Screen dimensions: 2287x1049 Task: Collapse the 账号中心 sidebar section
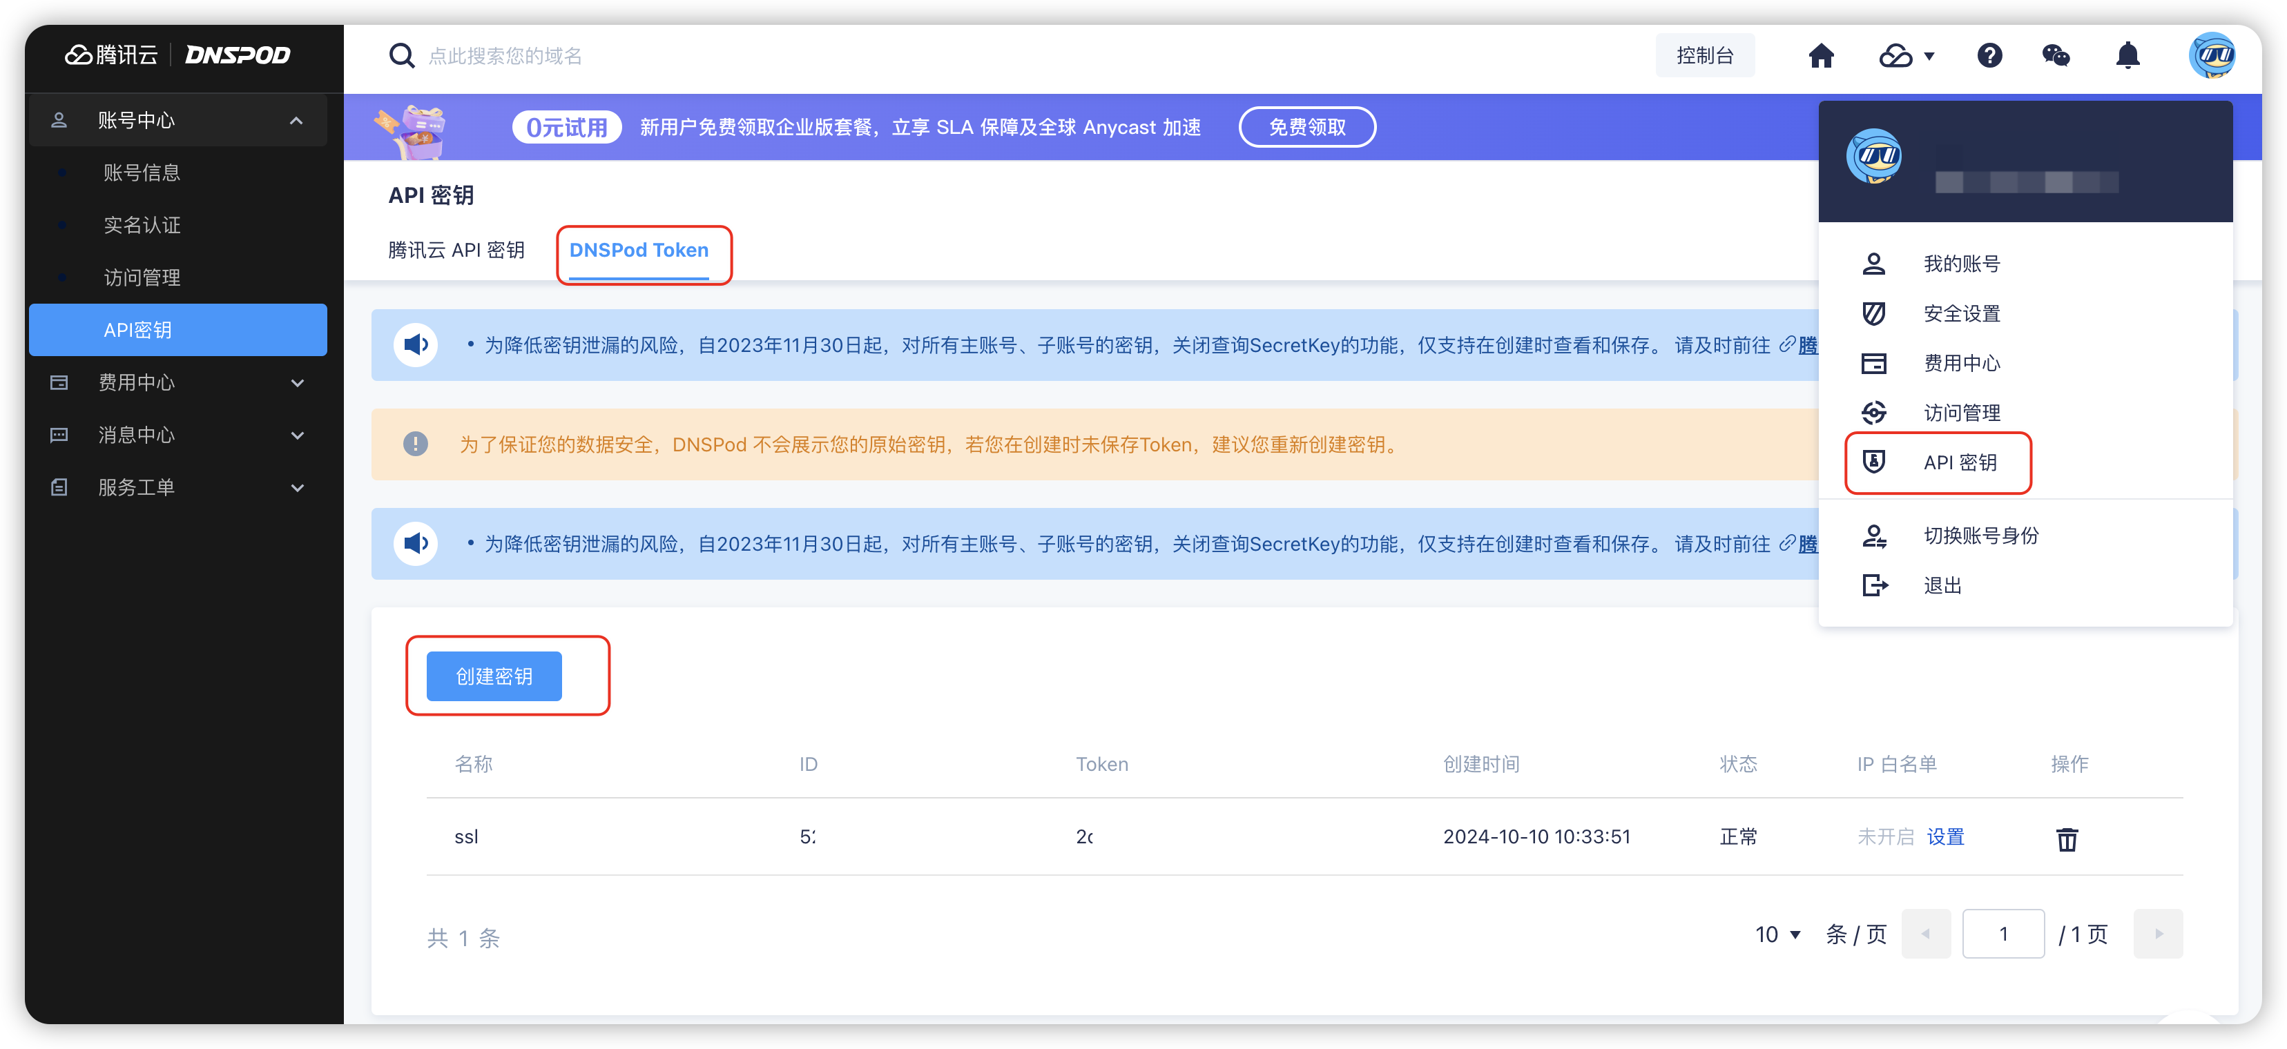296,120
